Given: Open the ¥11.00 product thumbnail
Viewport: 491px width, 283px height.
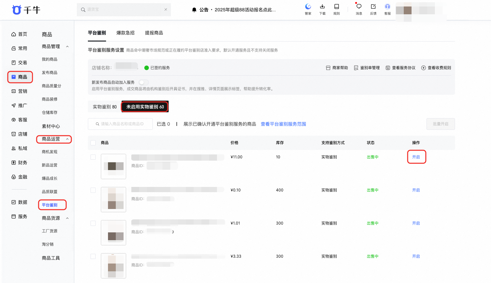Looking at the screenshot, I should coord(114,166).
